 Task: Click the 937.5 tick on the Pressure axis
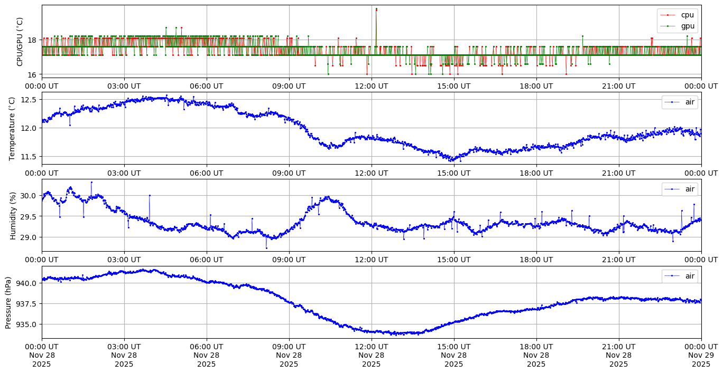pyautogui.click(x=25, y=303)
